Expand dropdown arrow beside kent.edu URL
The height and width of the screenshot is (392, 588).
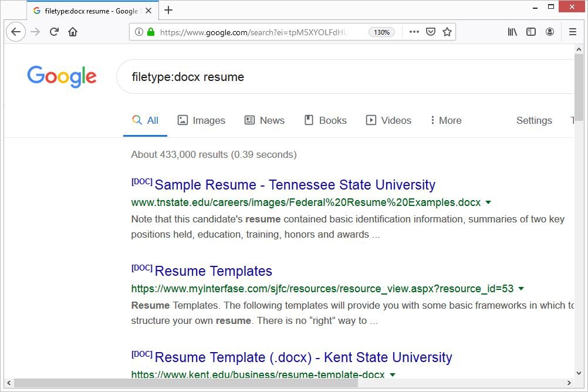click(393, 375)
